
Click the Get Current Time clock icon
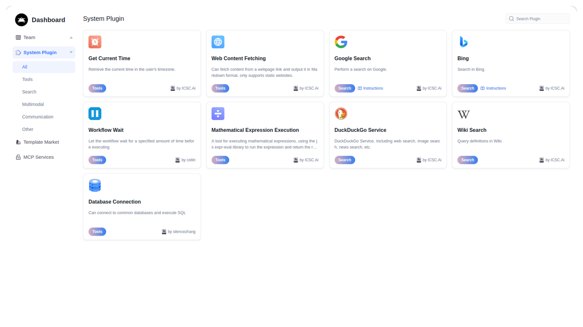[95, 41]
